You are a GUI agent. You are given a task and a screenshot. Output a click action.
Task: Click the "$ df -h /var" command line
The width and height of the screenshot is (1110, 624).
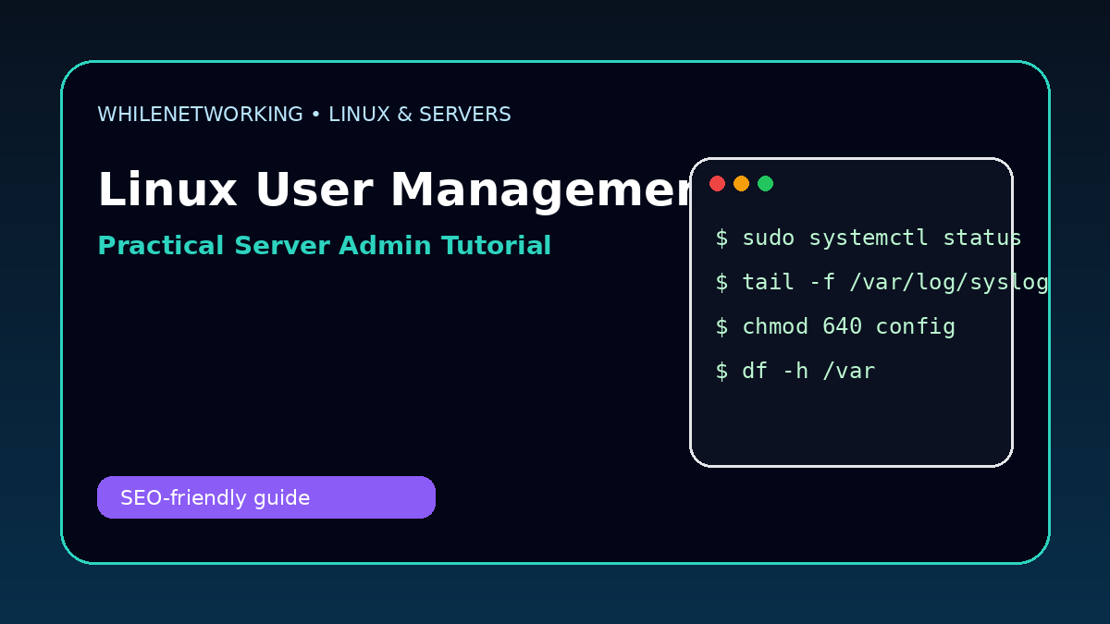point(795,372)
